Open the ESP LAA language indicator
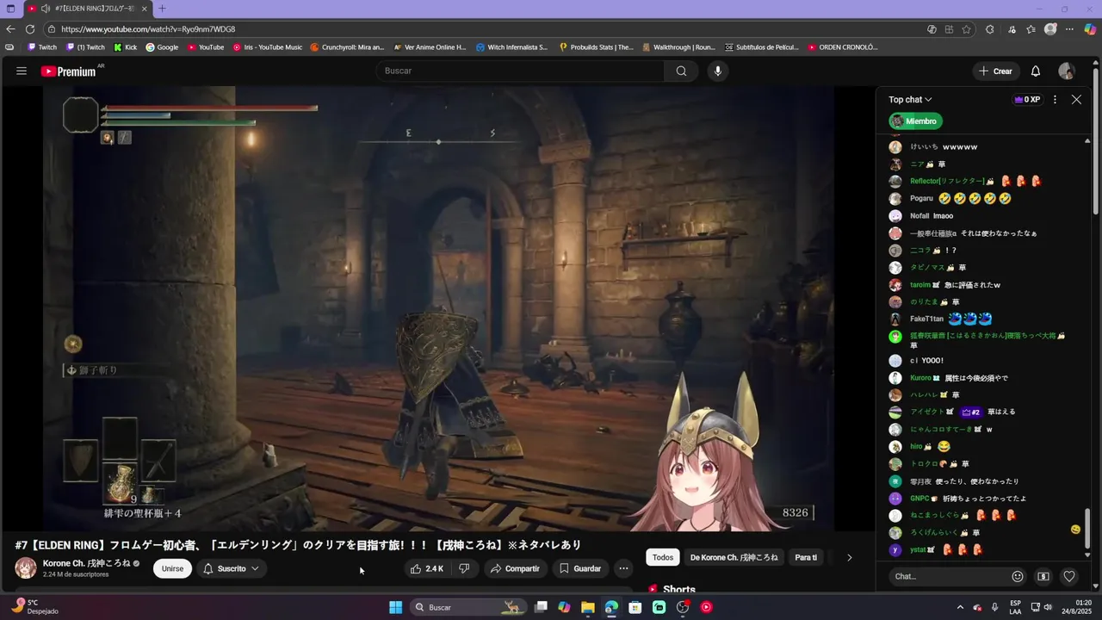1102x620 pixels. pyautogui.click(x=1016, y=607)
